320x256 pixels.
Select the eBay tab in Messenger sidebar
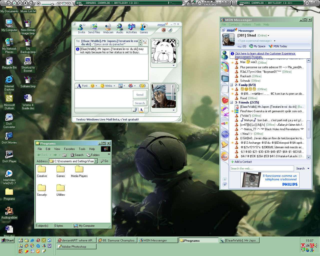point(225,123)
